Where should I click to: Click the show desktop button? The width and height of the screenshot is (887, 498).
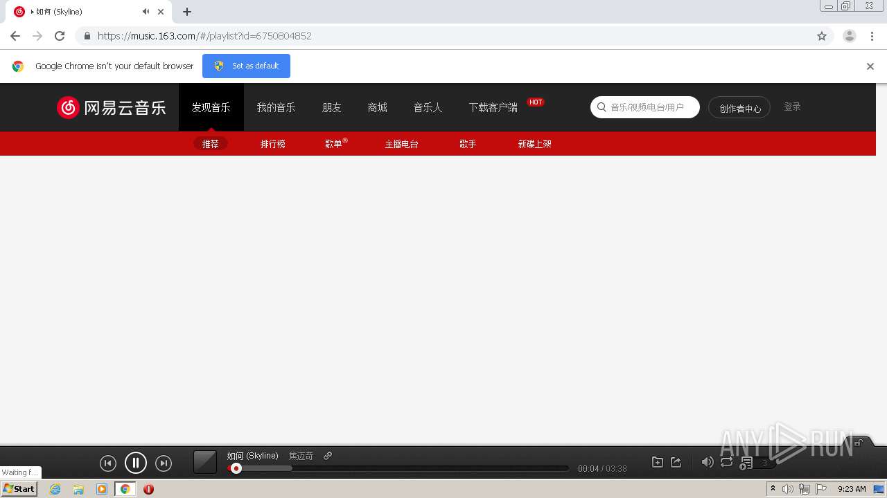point(879,489)
